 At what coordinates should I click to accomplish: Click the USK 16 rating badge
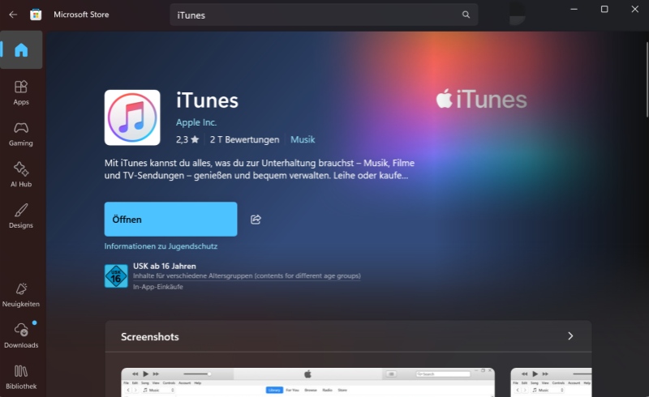click(x=116, y=276)
